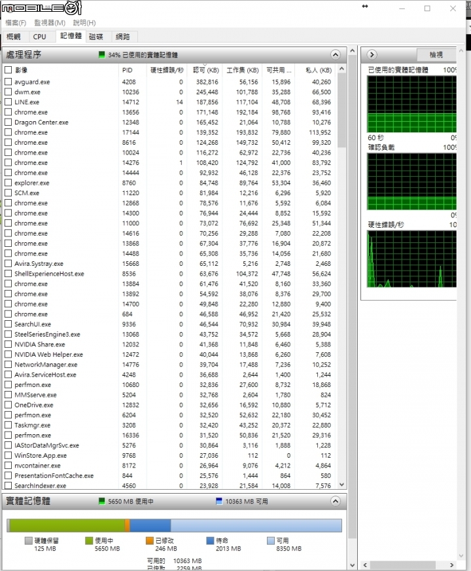This screenshot has height=571, width=471.
Task: Tick the SCM.exe checkbox
Action: tap(8, 193)
